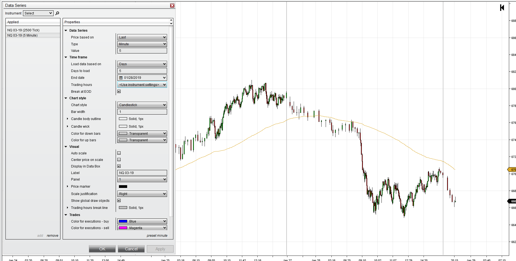
Task: Click the Days to load input field
Action: tap(142, 71)
